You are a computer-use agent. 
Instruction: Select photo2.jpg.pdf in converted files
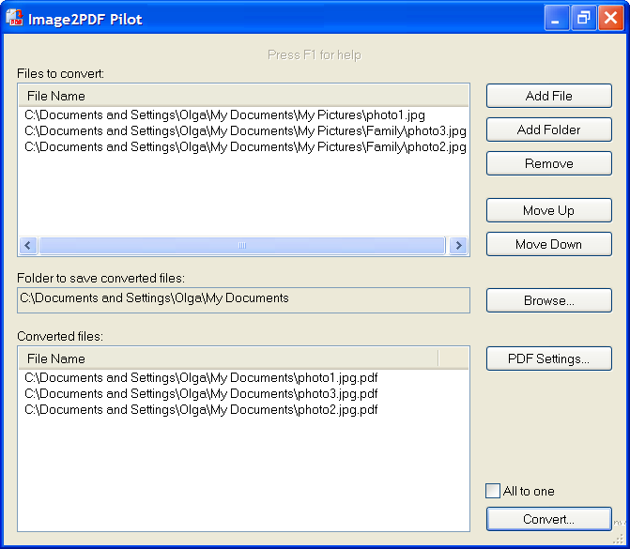pos(201,410)
